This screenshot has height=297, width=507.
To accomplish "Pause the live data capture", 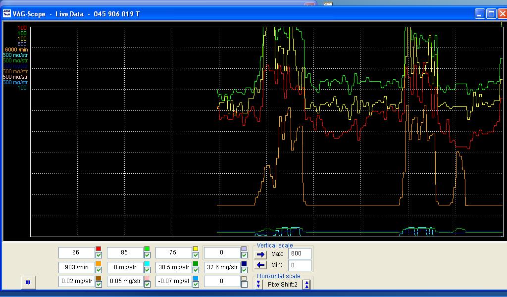I will [28, 282].
